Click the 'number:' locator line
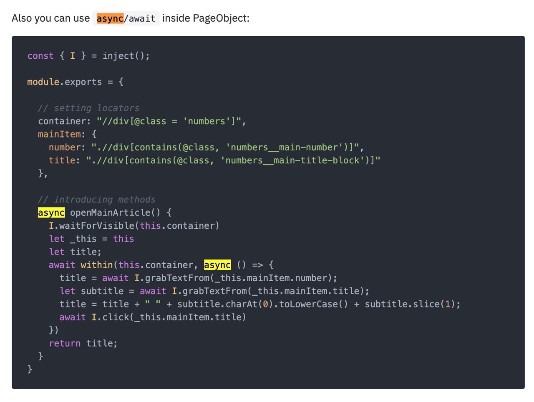 [207, 147]
